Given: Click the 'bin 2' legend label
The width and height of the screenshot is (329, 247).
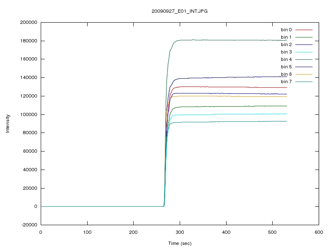Looking at the screenshot, I should pos(286,44).
